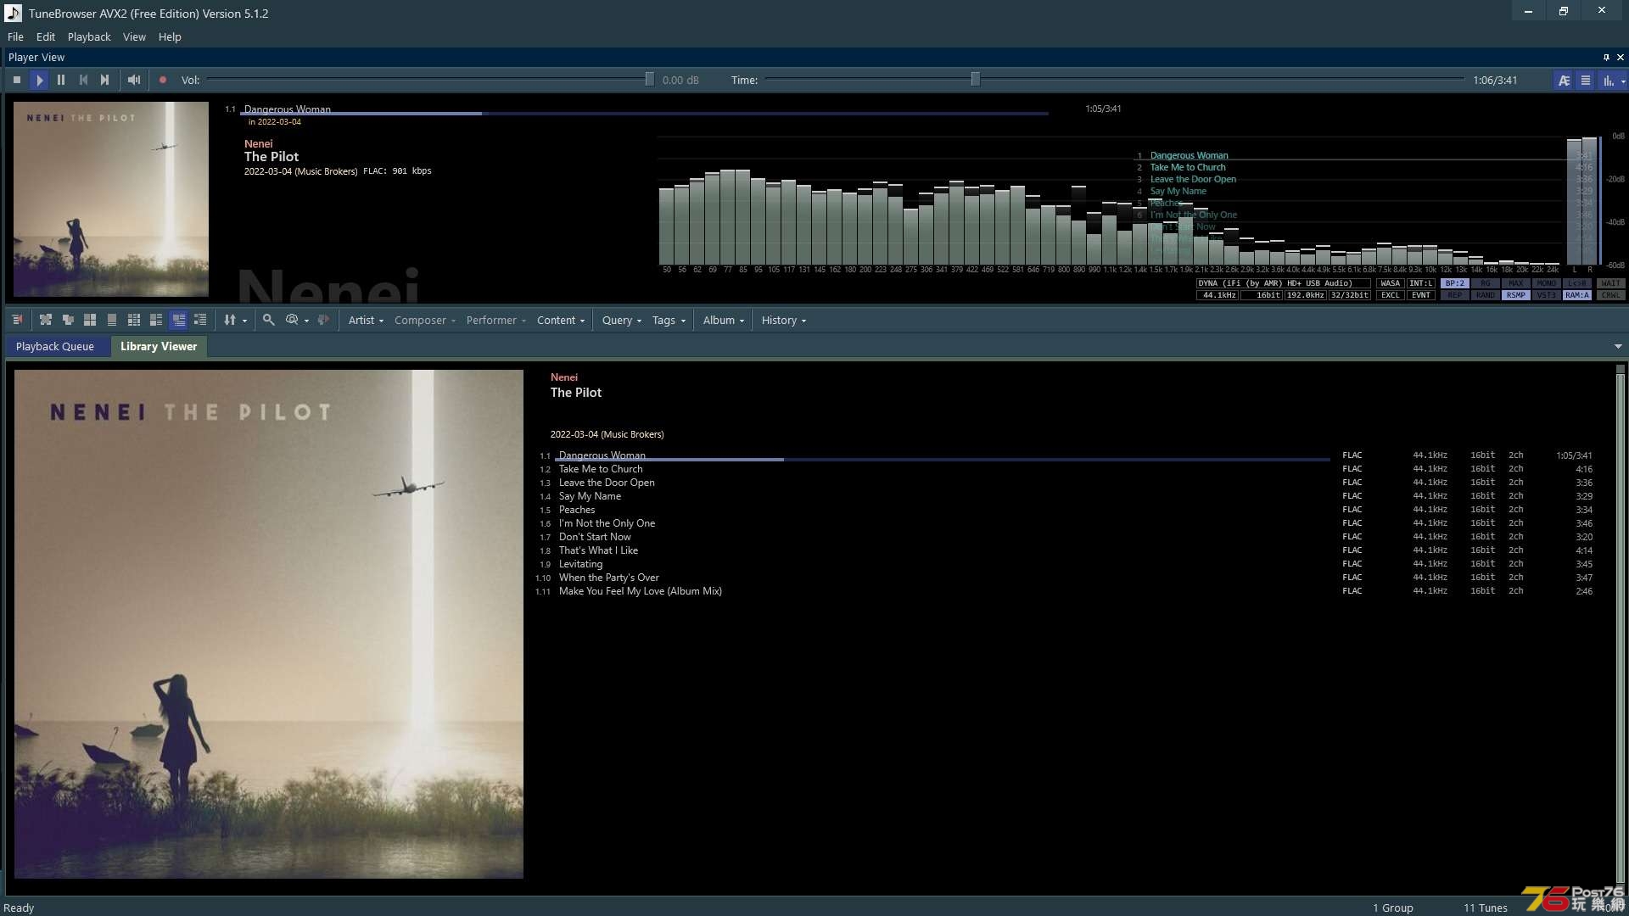Open the tab list arrow at right
The height and width of the screenshot is (916, 1629).
[x=1618, y=346]
